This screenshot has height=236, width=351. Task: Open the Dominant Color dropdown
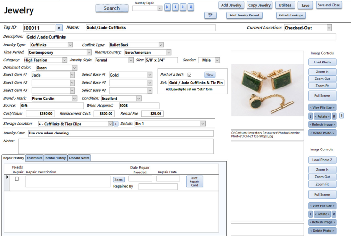point(74,68)
